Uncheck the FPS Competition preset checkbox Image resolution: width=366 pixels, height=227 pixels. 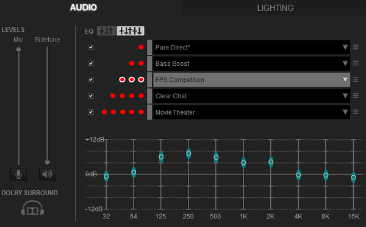pyautogui.click(x=91, y=80)
